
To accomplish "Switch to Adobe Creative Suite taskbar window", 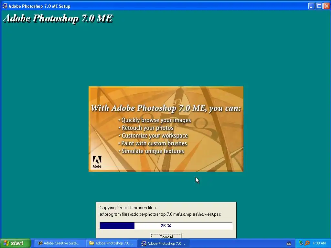I will (59, 243).
